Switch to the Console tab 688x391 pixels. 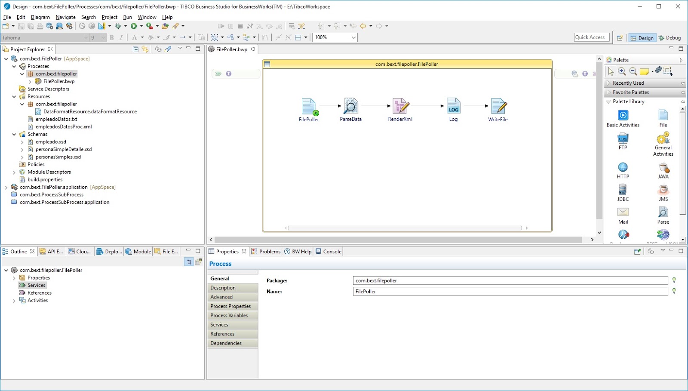pyautogui.click(x=328, y=251)
